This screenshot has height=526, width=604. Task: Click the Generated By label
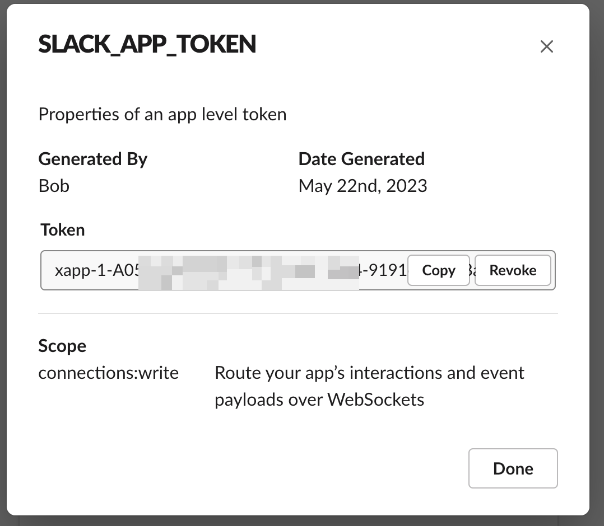pyautogui.click(x=92, y=159)
